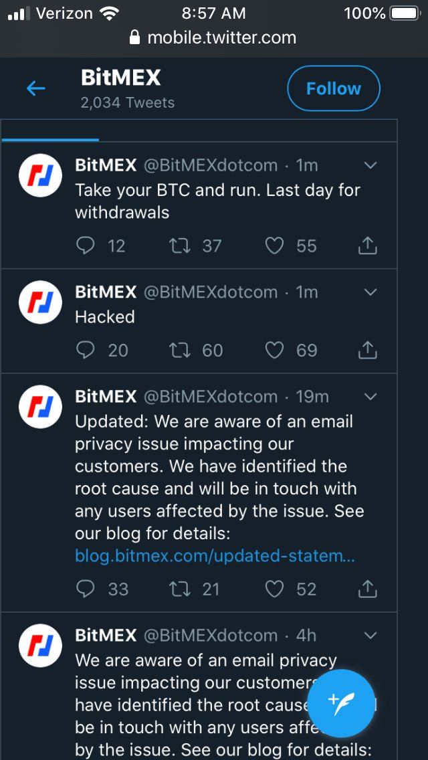
Task: Reply to the 'Hacked' tweet
Action: [86, 350]
